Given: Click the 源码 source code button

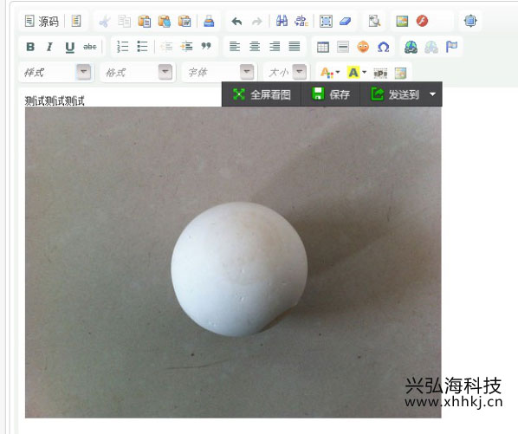Looking at the screenshot, I should point(42,22).
